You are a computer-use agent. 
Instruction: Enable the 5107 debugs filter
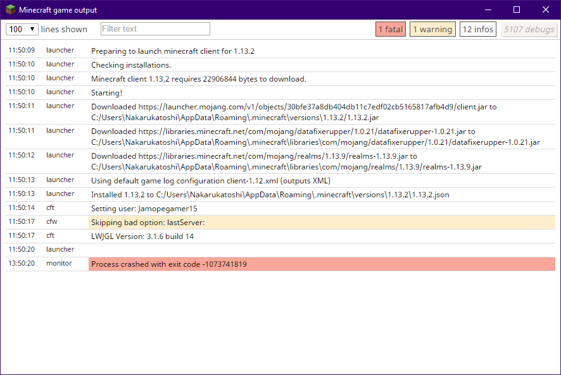pos(529,29)
